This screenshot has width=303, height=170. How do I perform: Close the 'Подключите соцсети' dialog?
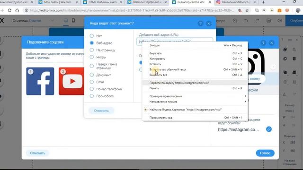tap(271, 43)
